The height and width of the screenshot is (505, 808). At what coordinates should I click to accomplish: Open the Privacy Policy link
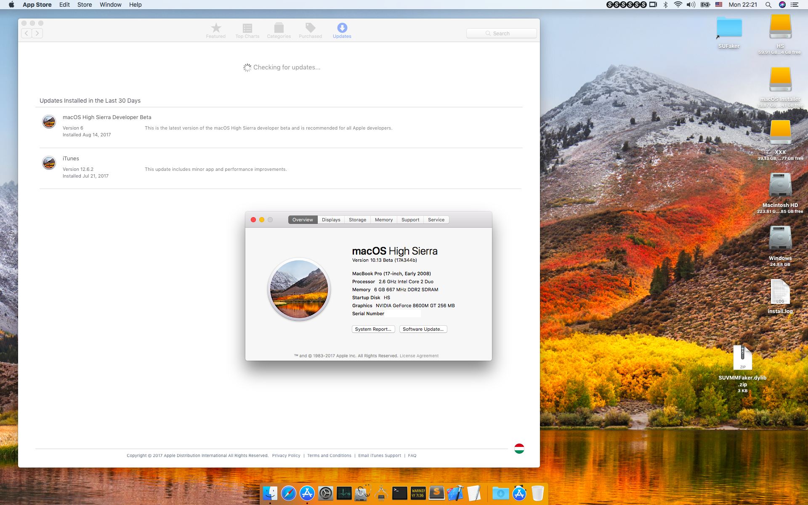[286, 455]
